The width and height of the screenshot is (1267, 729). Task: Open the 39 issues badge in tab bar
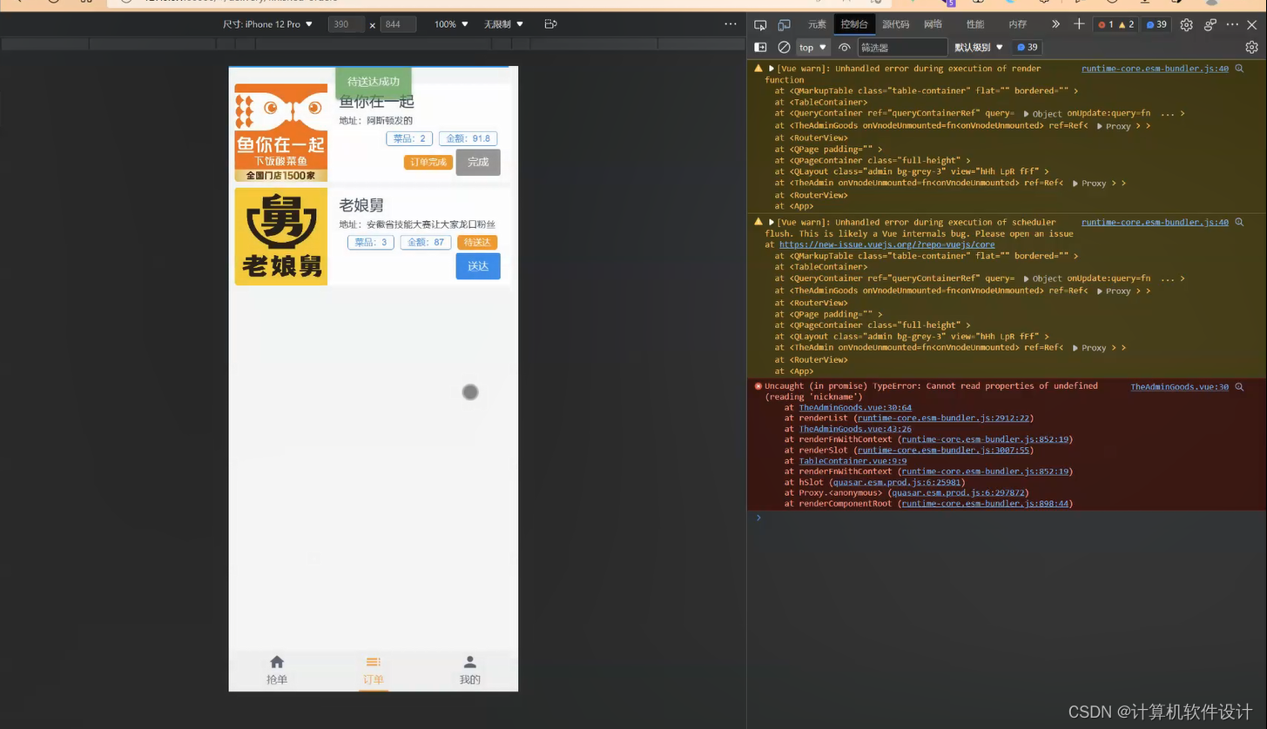click(x=1156, y=24)
